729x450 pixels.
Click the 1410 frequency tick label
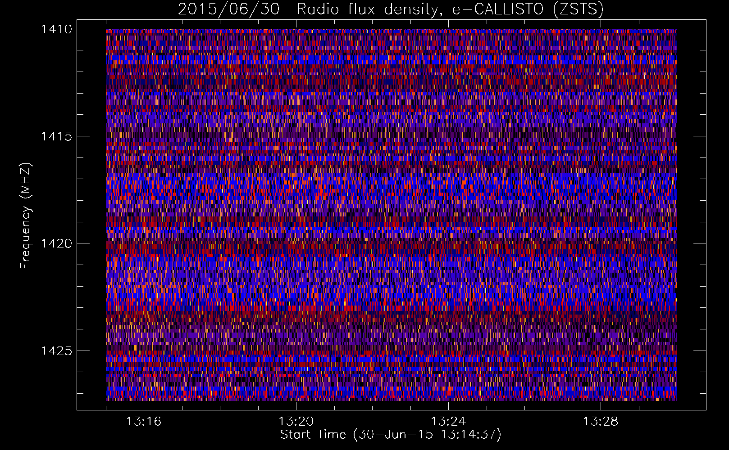[56, 29]
